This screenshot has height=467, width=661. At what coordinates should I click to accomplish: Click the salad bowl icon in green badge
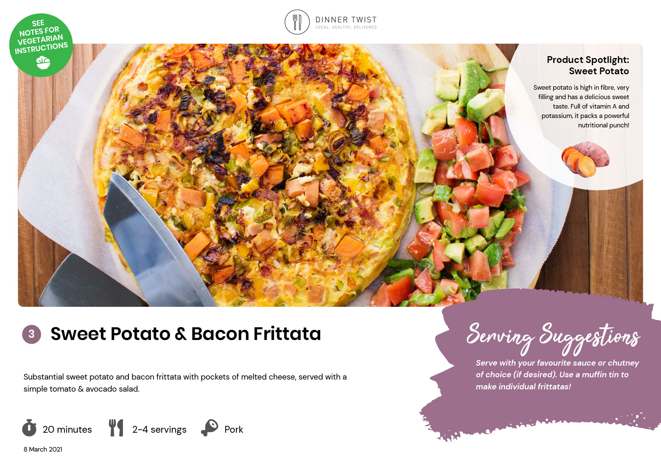click(x=43, y=62)
